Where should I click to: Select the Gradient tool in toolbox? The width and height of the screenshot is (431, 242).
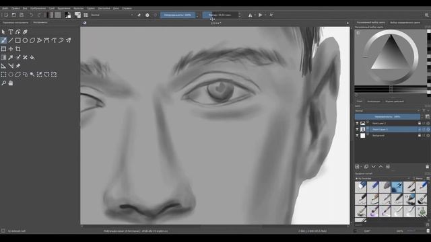(3, 57)
